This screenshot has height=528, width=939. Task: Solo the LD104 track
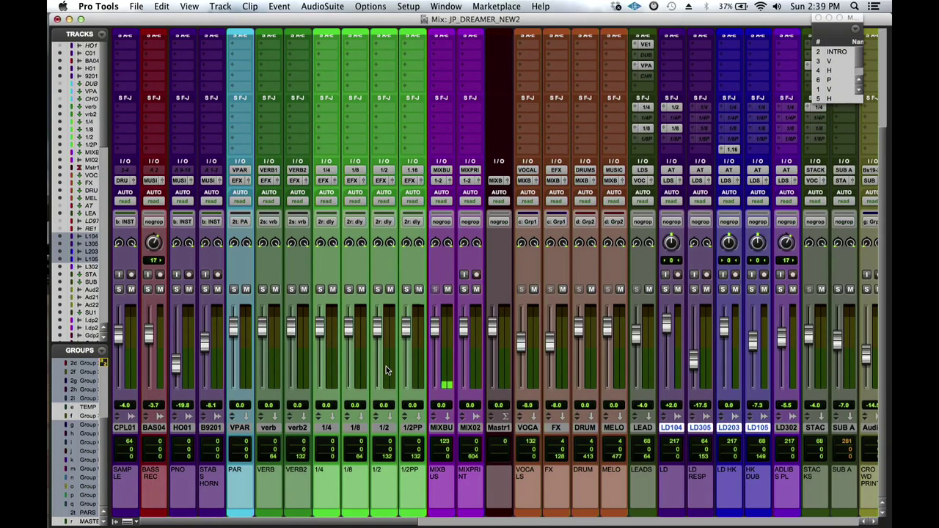665,289
